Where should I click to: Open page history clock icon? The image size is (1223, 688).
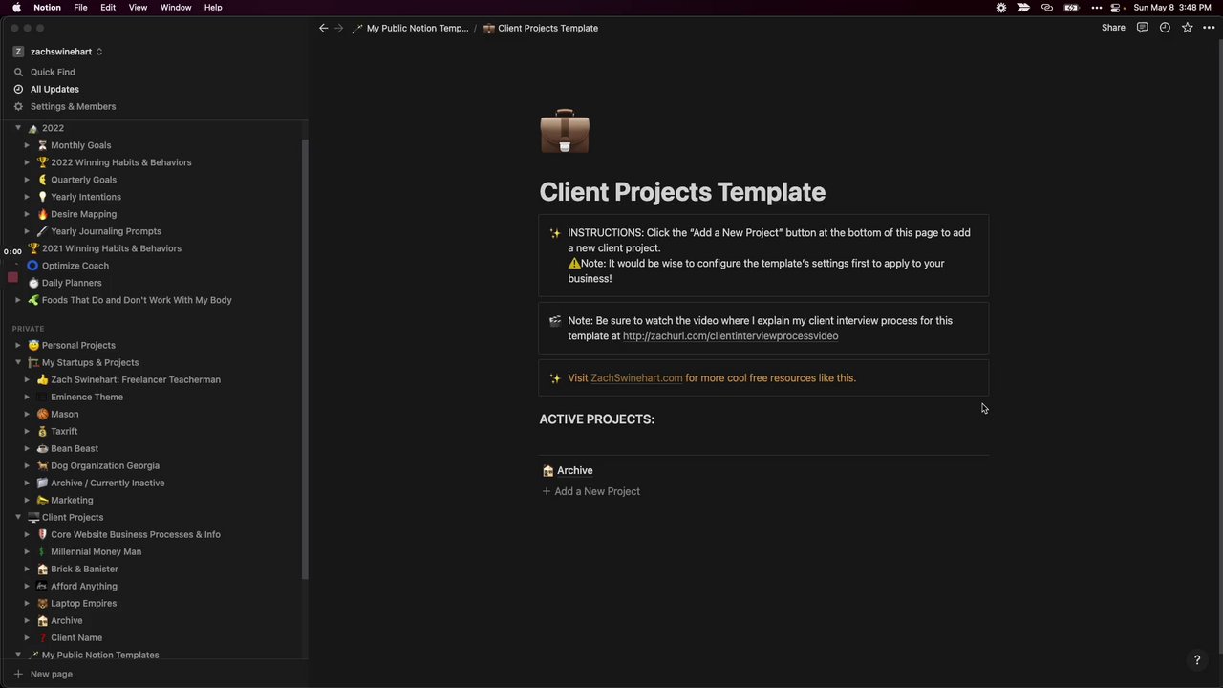1165,28
